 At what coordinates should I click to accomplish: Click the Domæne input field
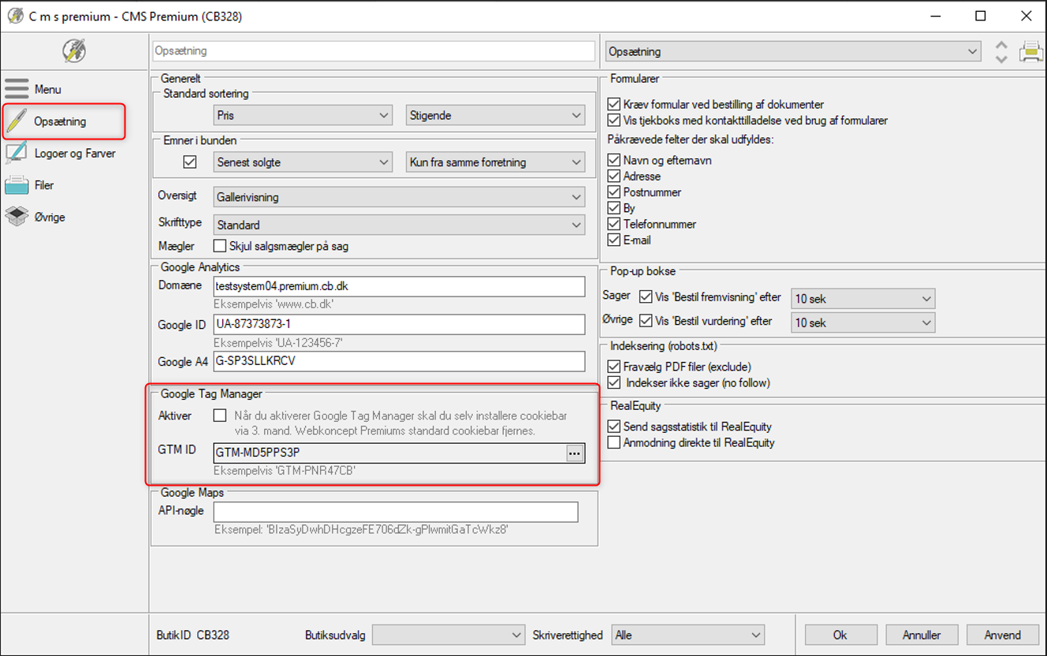coord(400,286)
